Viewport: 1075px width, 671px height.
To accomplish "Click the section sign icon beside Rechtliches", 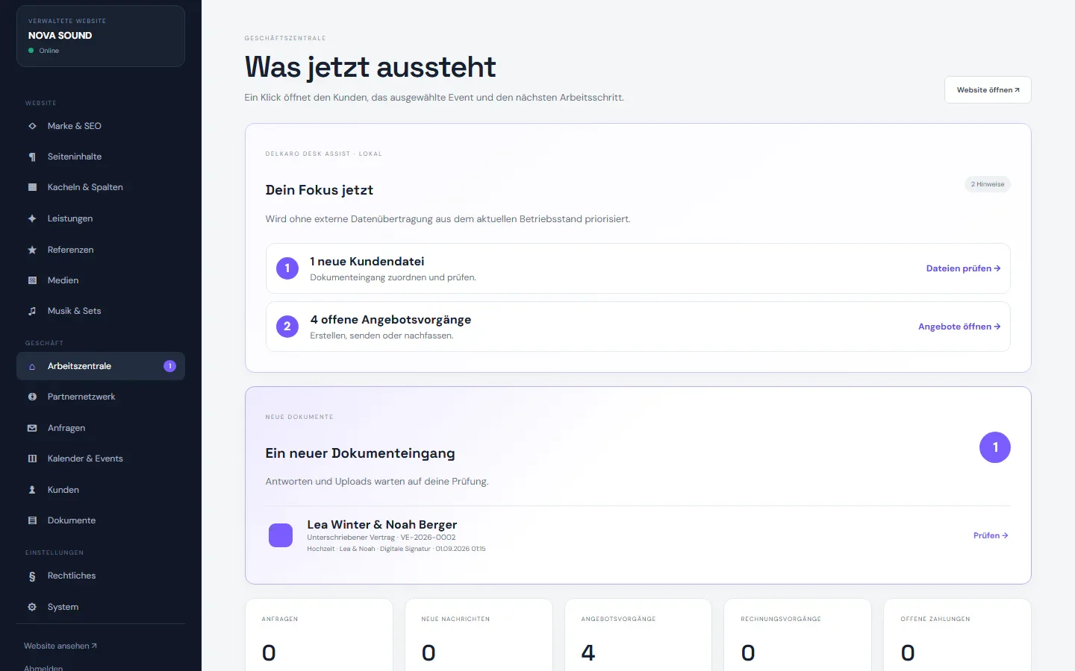I will tap(32, 576).
